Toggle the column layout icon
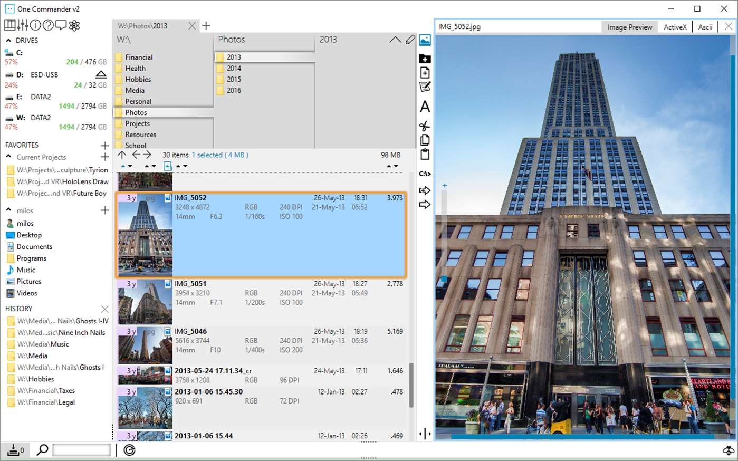The width and height of the screenshot is (738, 461). click(10, 25)
